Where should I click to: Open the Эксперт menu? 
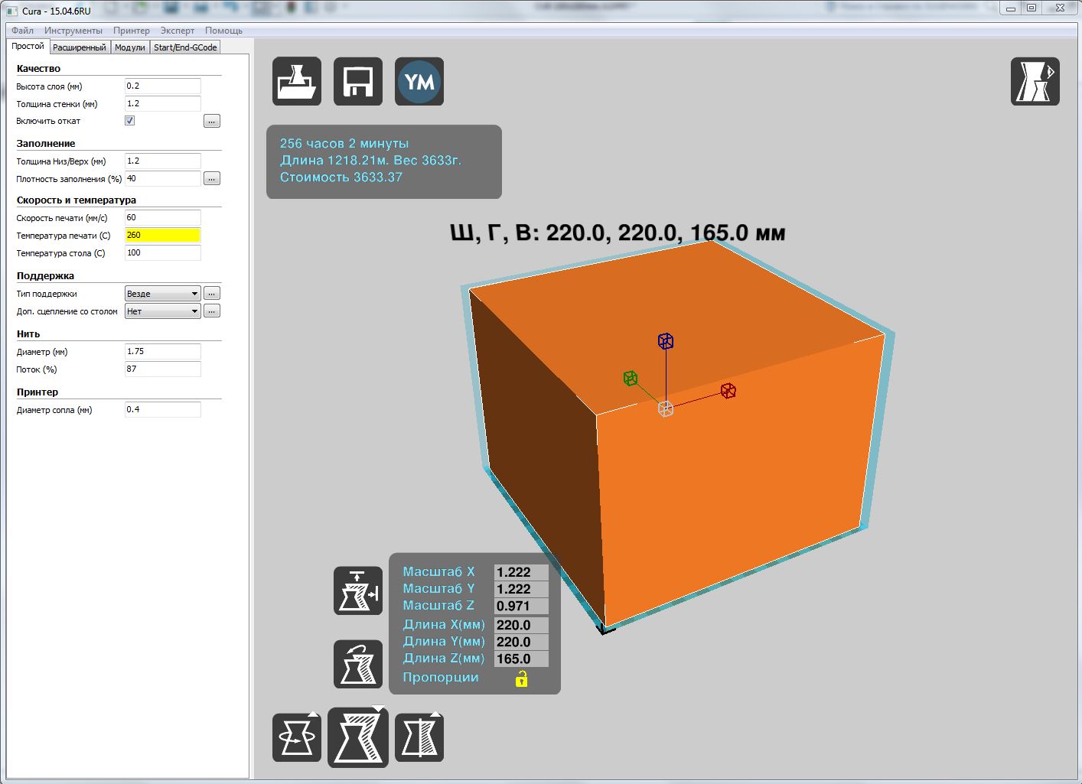pos(177,31)
